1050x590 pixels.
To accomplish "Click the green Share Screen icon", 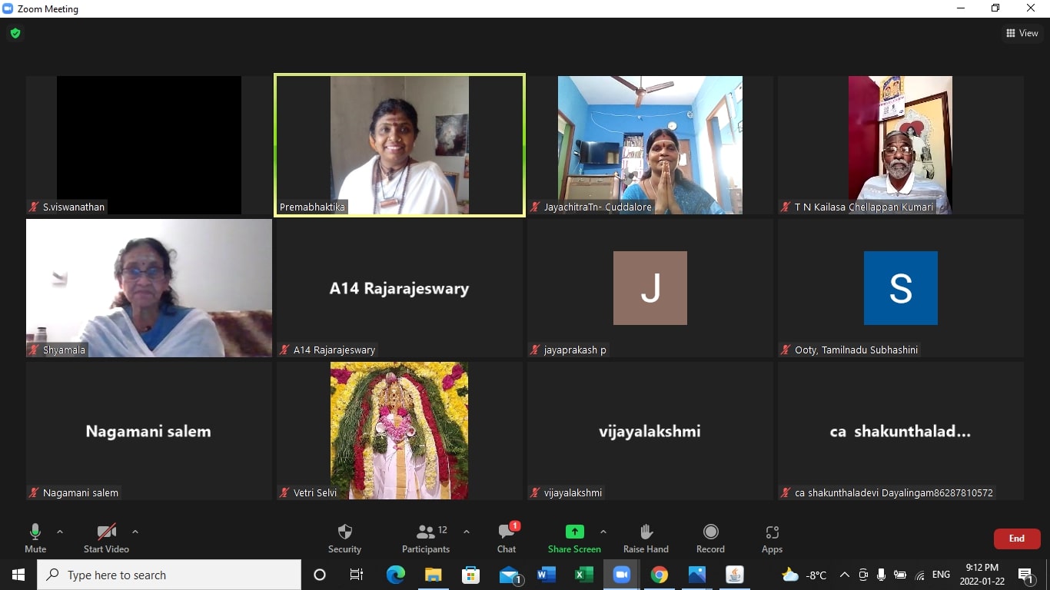I will point(574,532).
